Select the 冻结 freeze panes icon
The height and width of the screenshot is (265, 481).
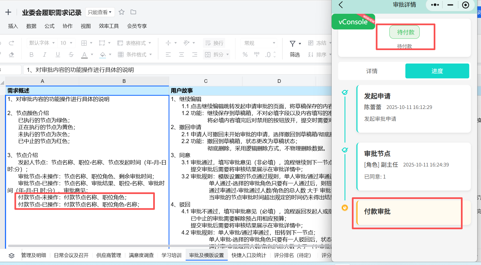[311, 43]
